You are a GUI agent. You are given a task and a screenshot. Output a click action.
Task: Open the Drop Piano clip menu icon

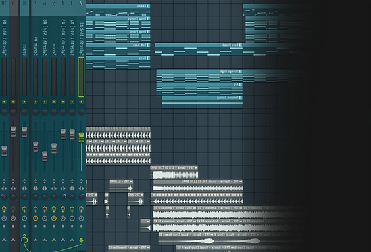pos(148,31)
